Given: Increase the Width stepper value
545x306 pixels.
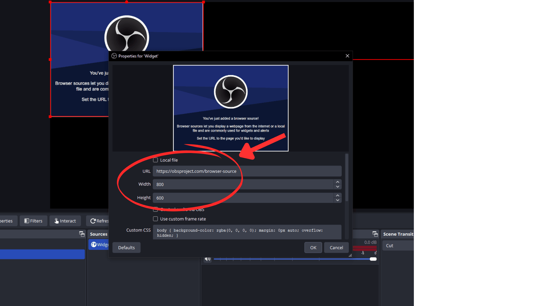Looking at the screenshot, I should pyautogui.click(x=338, y=182).
